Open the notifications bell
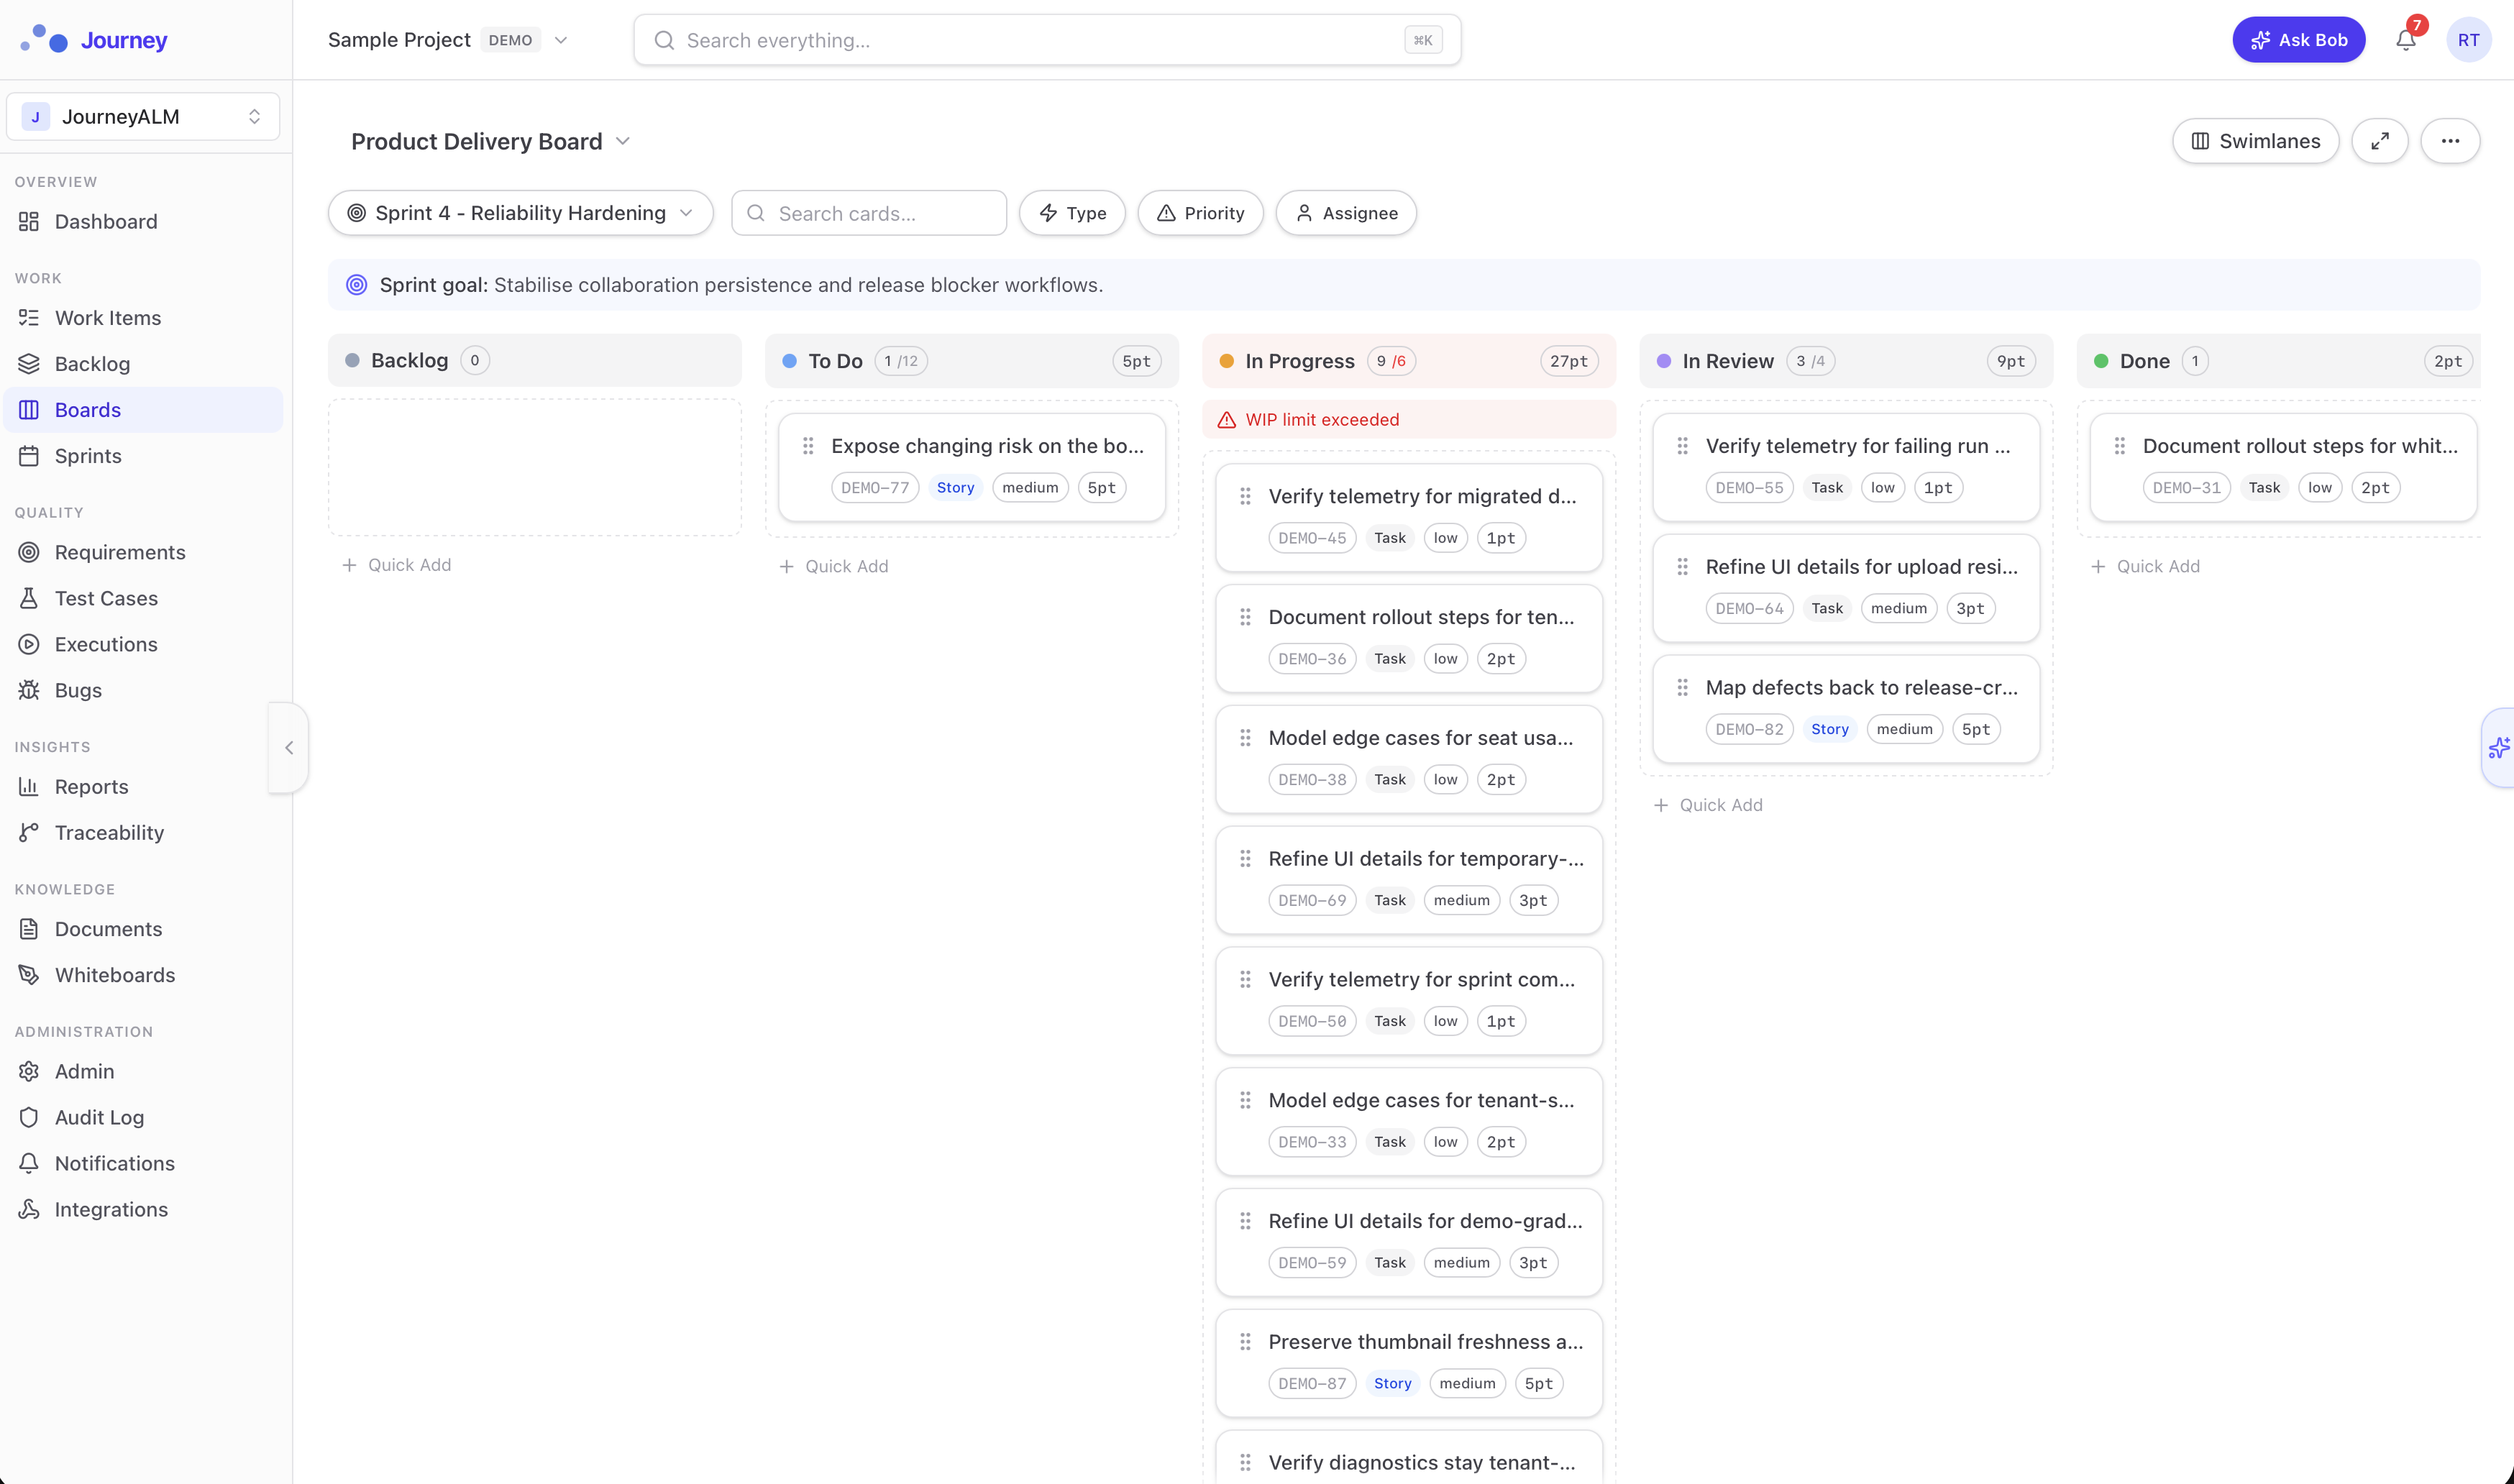2514x1484 pixels. pos(2406,40)
